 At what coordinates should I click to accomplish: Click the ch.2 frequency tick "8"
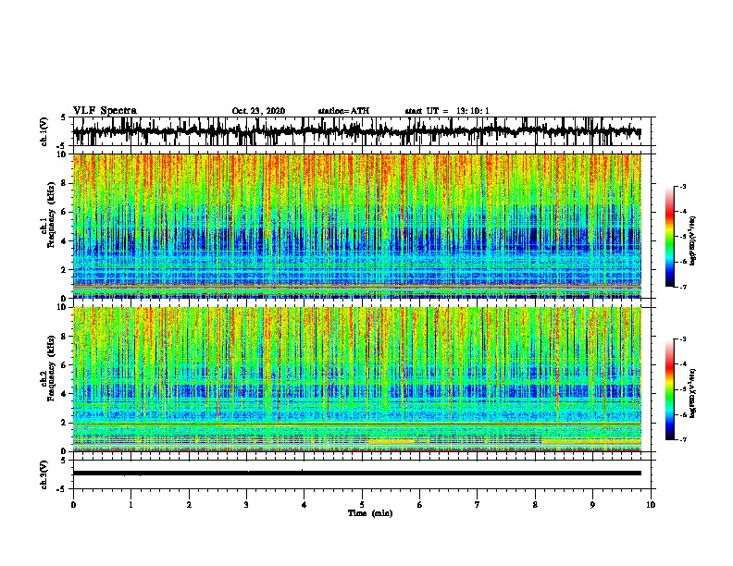point(65,337)
